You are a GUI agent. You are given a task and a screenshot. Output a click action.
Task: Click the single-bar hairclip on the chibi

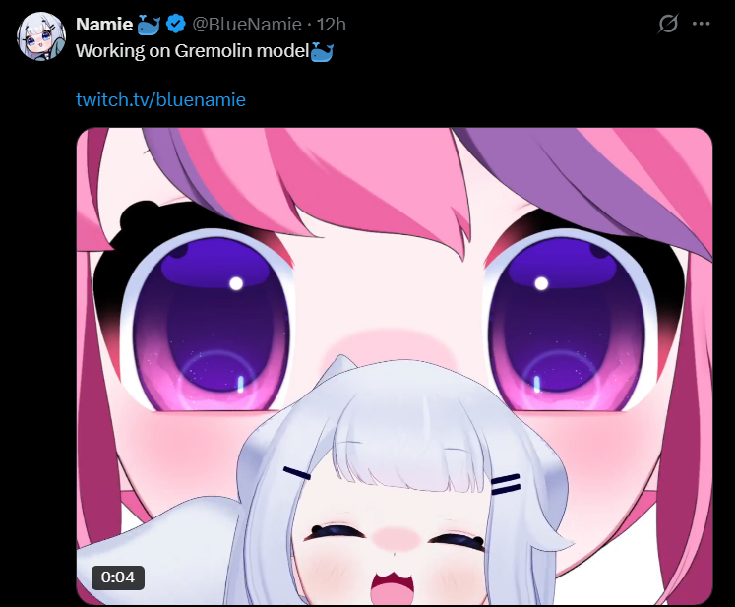click(x=297, y=473)
